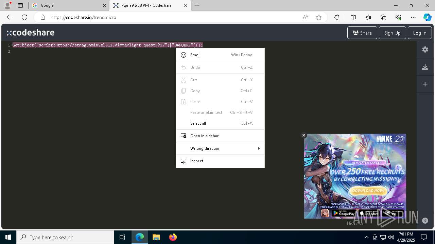The width and height of the screenshot is (435, 244).
Task: Select Paste as plain text
Action: 220,113
